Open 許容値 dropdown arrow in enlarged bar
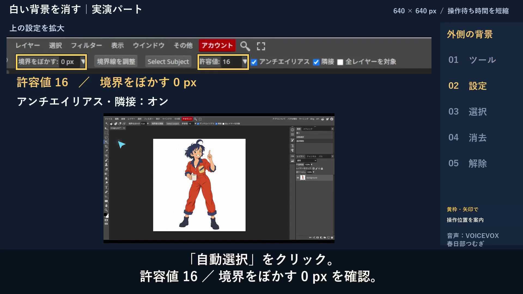The image size is (523, 294). (x=245, y=62)
